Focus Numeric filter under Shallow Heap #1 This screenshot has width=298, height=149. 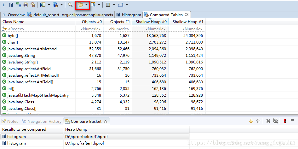click(x=187, y=29)
